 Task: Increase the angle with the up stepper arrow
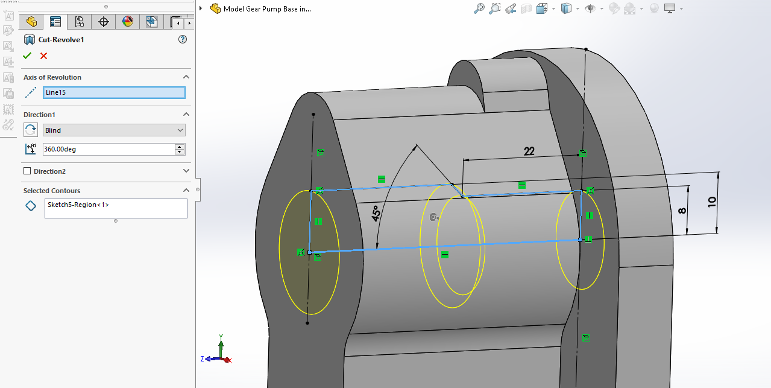(179, 147)
